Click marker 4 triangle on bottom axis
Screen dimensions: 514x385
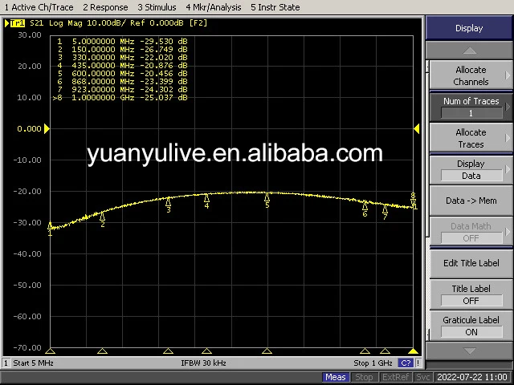[x=206, y=351]
